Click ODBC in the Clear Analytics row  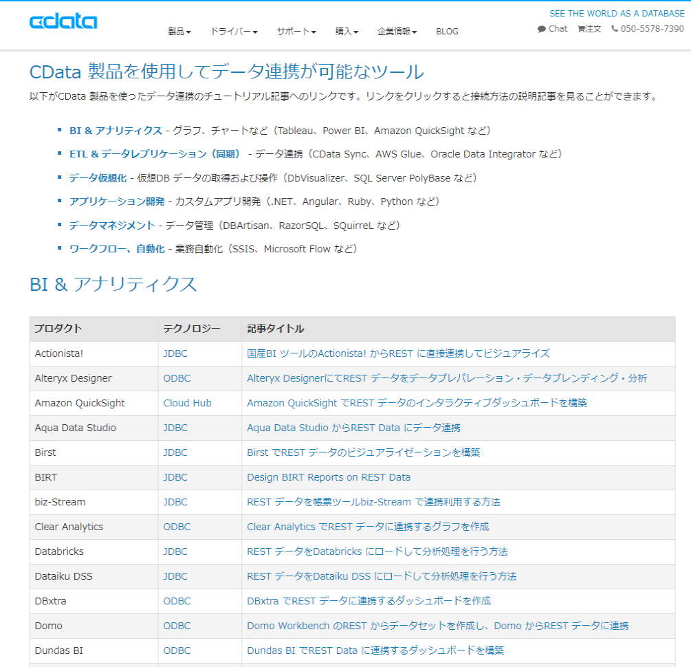pos(177,527)
